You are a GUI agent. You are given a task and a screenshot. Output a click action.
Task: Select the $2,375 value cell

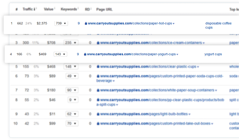42,23
